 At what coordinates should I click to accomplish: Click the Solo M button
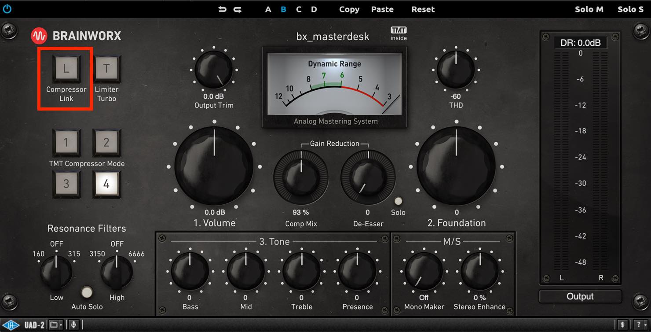click(589, 9)
